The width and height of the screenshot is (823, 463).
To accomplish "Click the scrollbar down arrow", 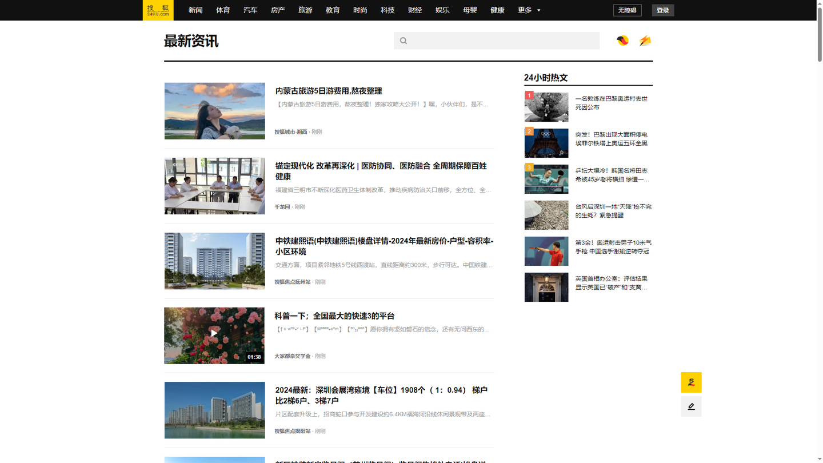I will (x=820, y=459).
